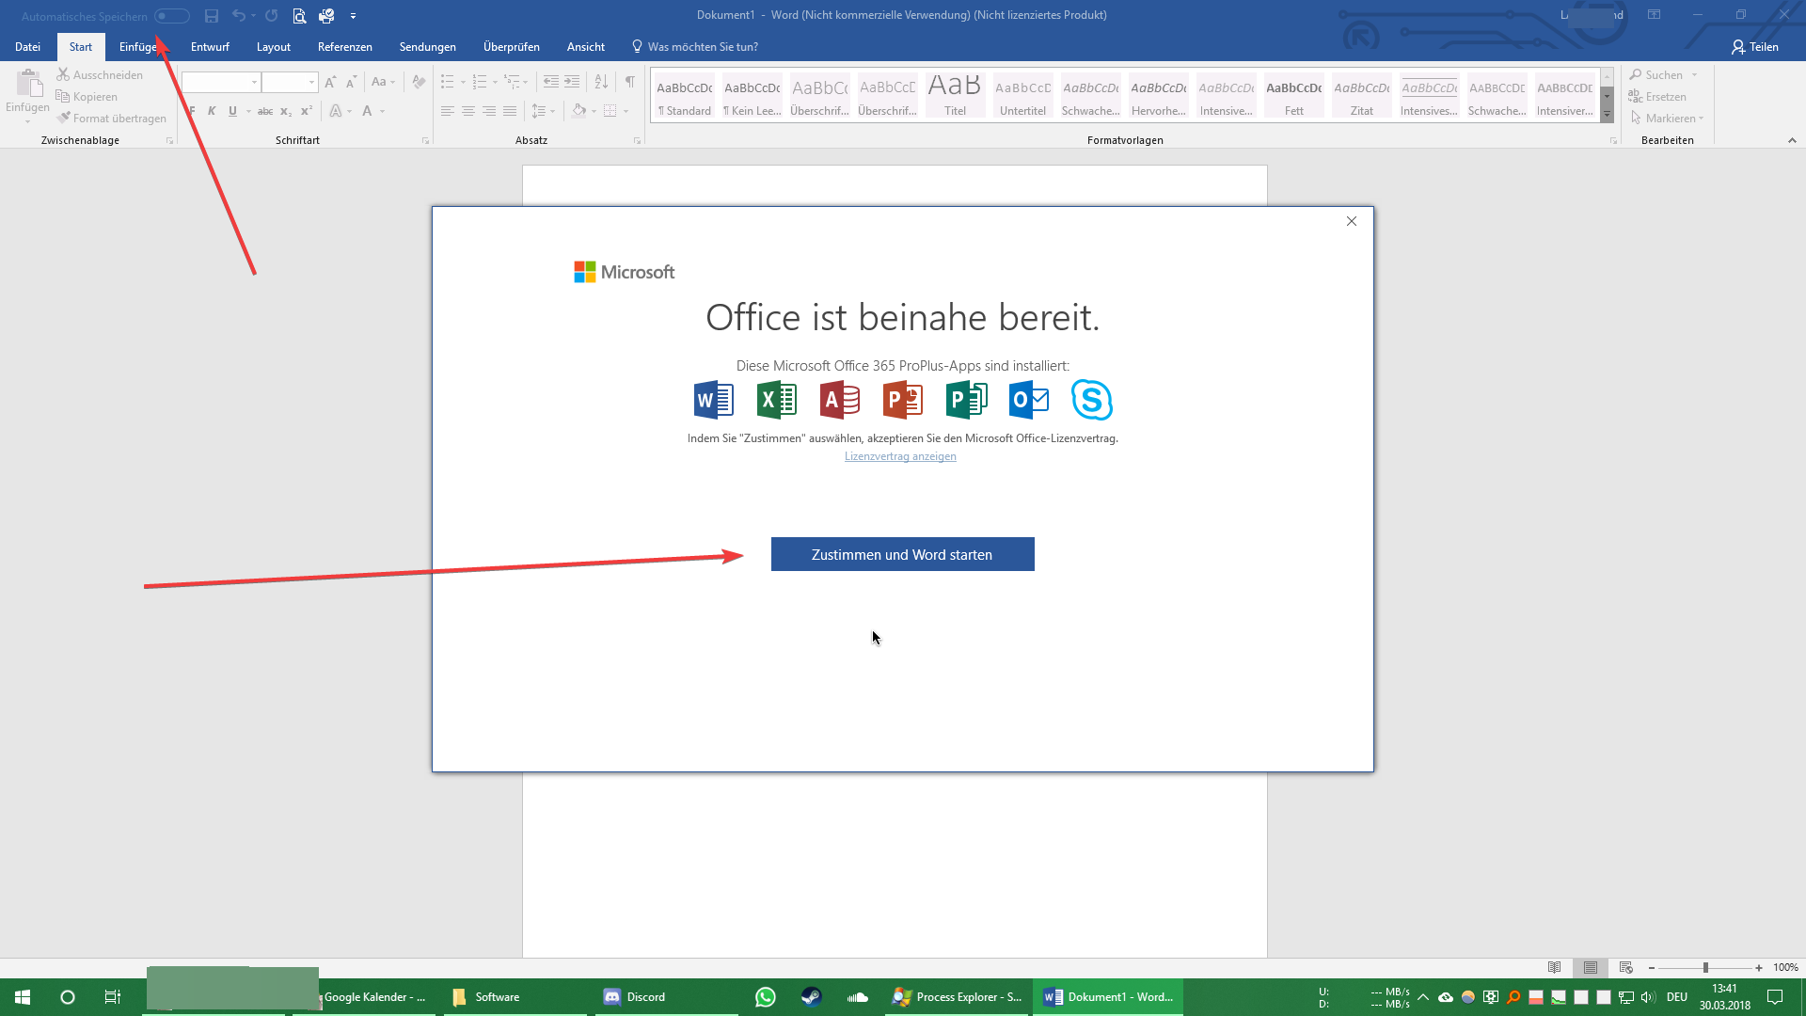Click the Kopieren copy icon
Screen dimensions: 1806x1016
click(x=63, y=96)
